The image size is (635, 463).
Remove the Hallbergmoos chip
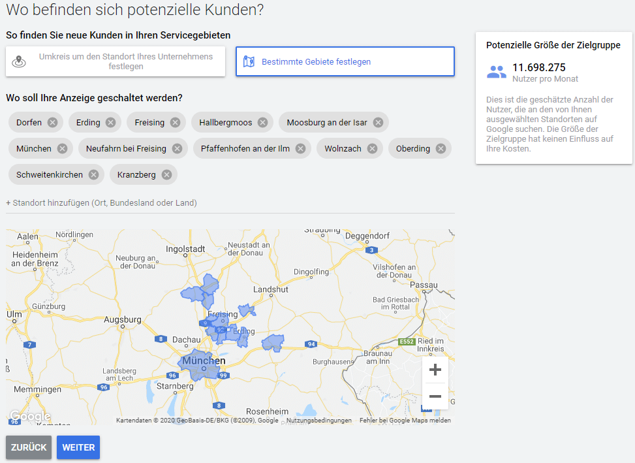[x=262, y=122]
